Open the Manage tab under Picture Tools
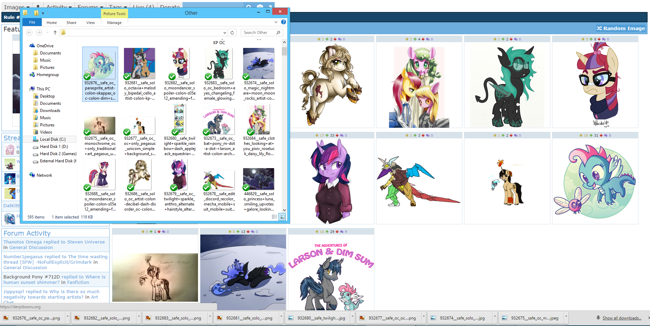 pos(114,23)
